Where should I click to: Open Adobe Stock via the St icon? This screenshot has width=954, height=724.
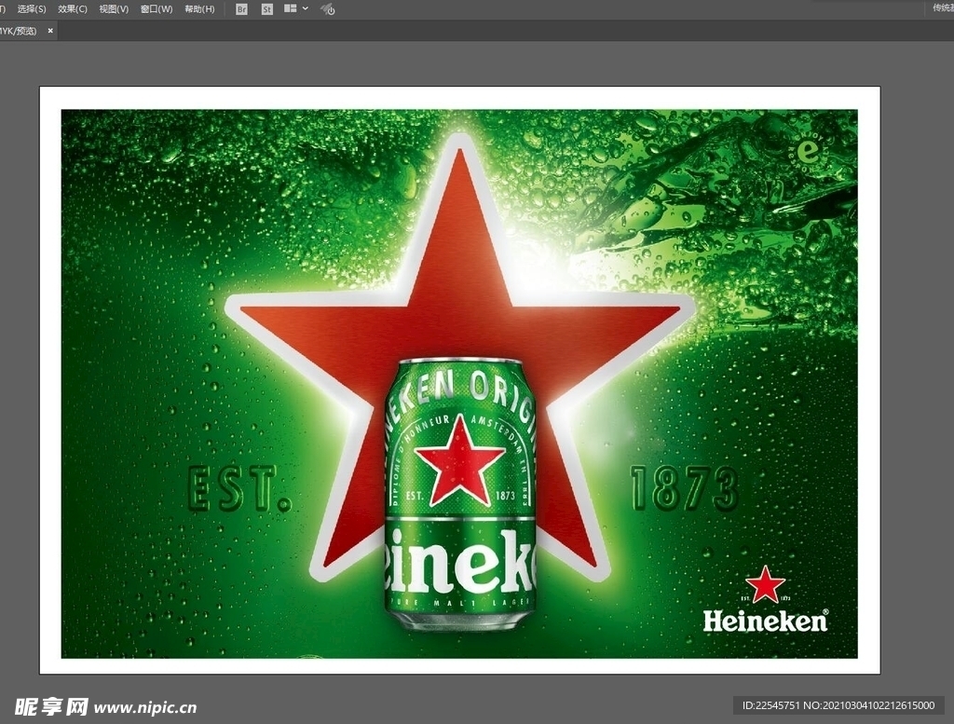pyautogui.click(x=266, y=9)
